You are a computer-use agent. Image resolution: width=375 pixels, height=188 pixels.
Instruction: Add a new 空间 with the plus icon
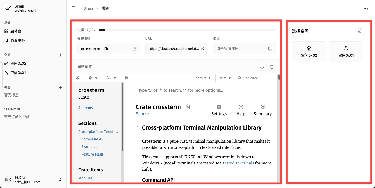click(61, 55)
